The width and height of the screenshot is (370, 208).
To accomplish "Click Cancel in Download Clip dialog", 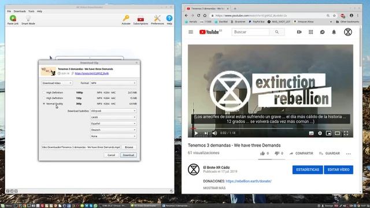I will tap(111, 155).
